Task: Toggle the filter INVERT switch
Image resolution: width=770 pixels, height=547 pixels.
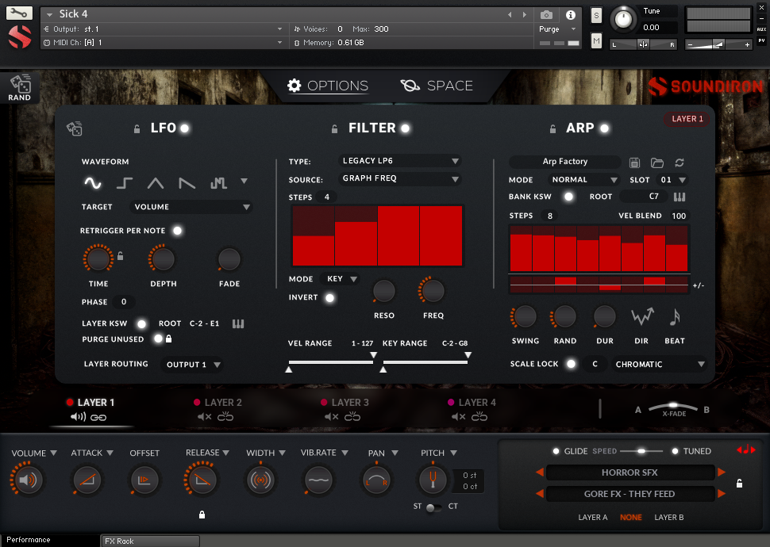Action: coord(330,298)
